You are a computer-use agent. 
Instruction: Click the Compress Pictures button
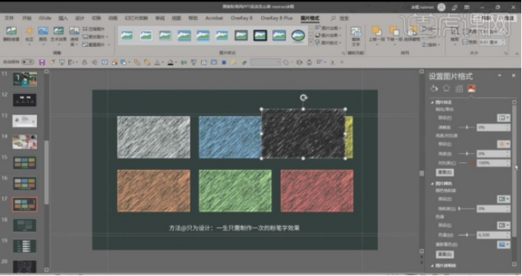click(x=93, y=29)
